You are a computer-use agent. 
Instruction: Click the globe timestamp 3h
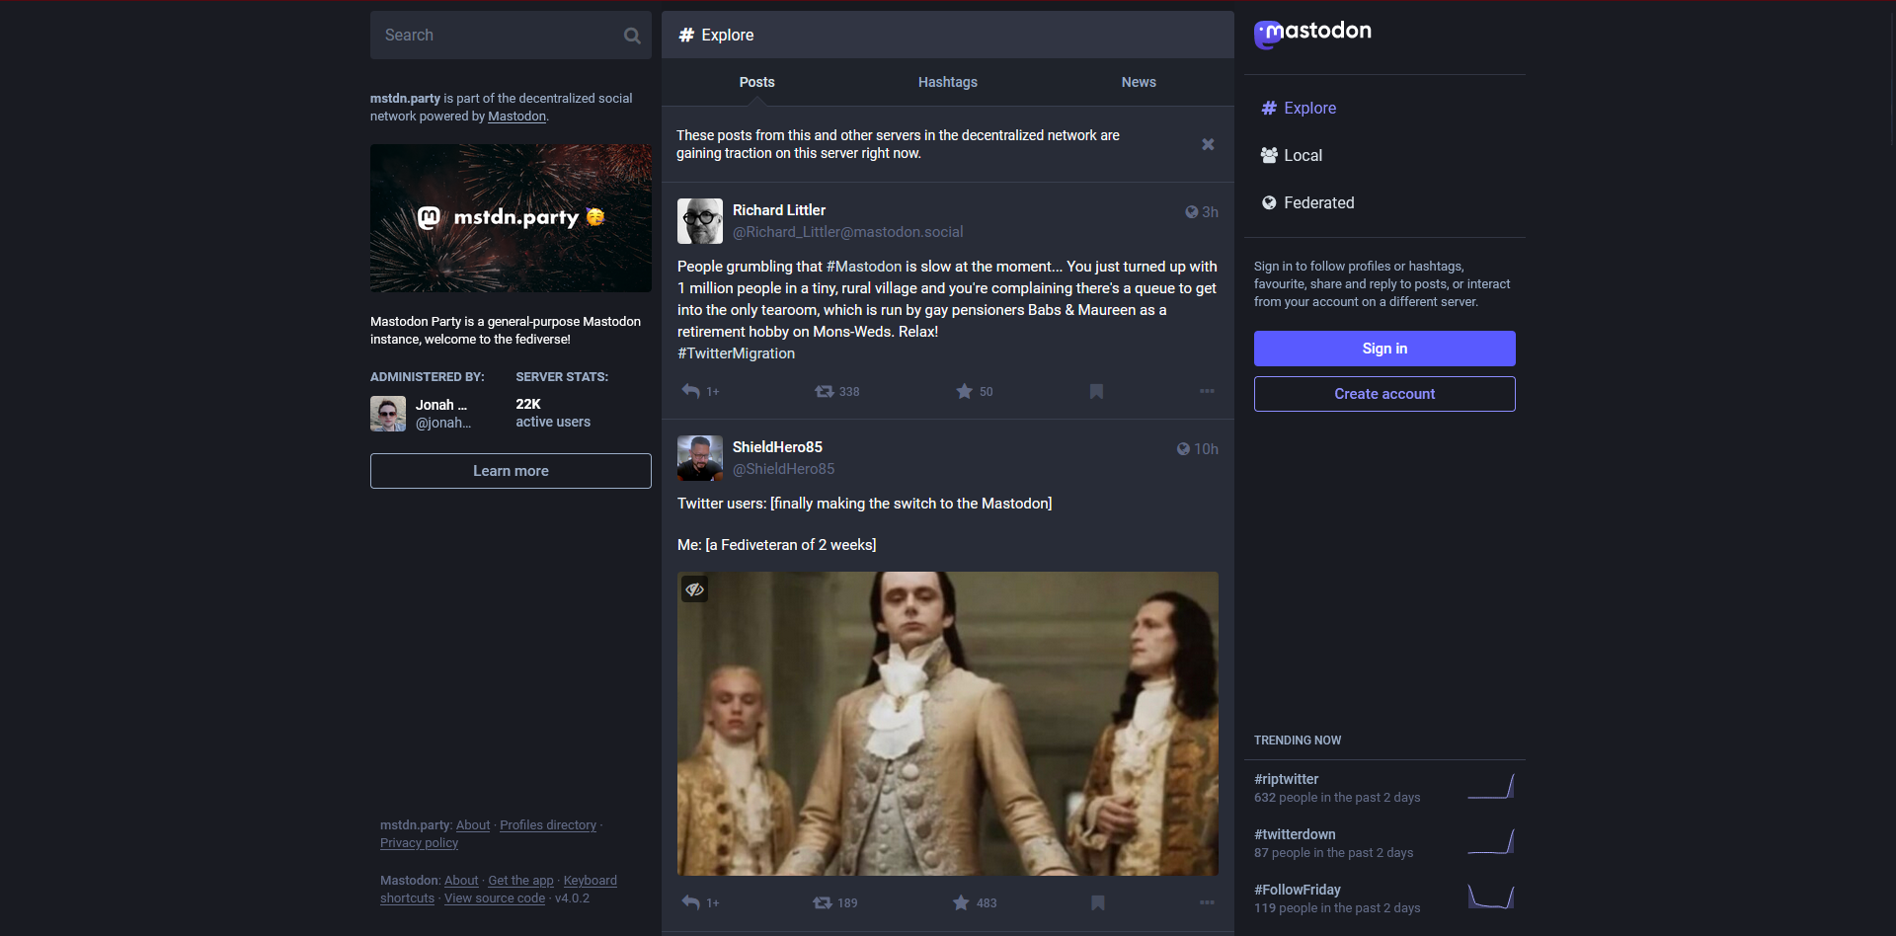click(x=1202, y=212)
